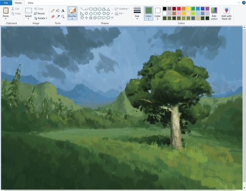Pick the black color swatch
Viewport: 246px width, 191px height.
tap(164, 9)
